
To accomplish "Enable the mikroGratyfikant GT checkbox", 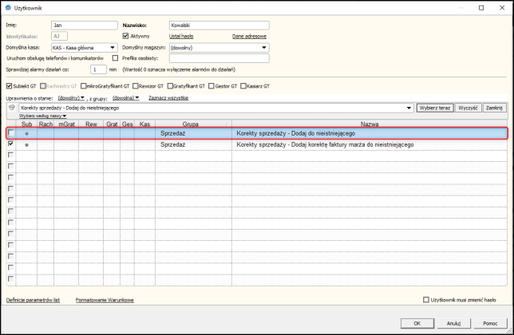I will [83, 86].
